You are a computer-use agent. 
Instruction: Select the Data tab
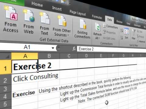pos(109,19)
